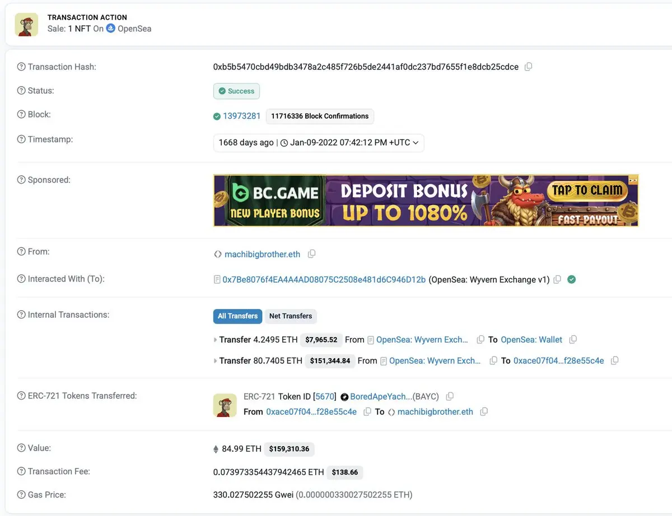The width and height of the screenshot is (672, 516).
Task: Click the 0.073973354437942465 ETH fee text
Action: (x=269, y=472)
